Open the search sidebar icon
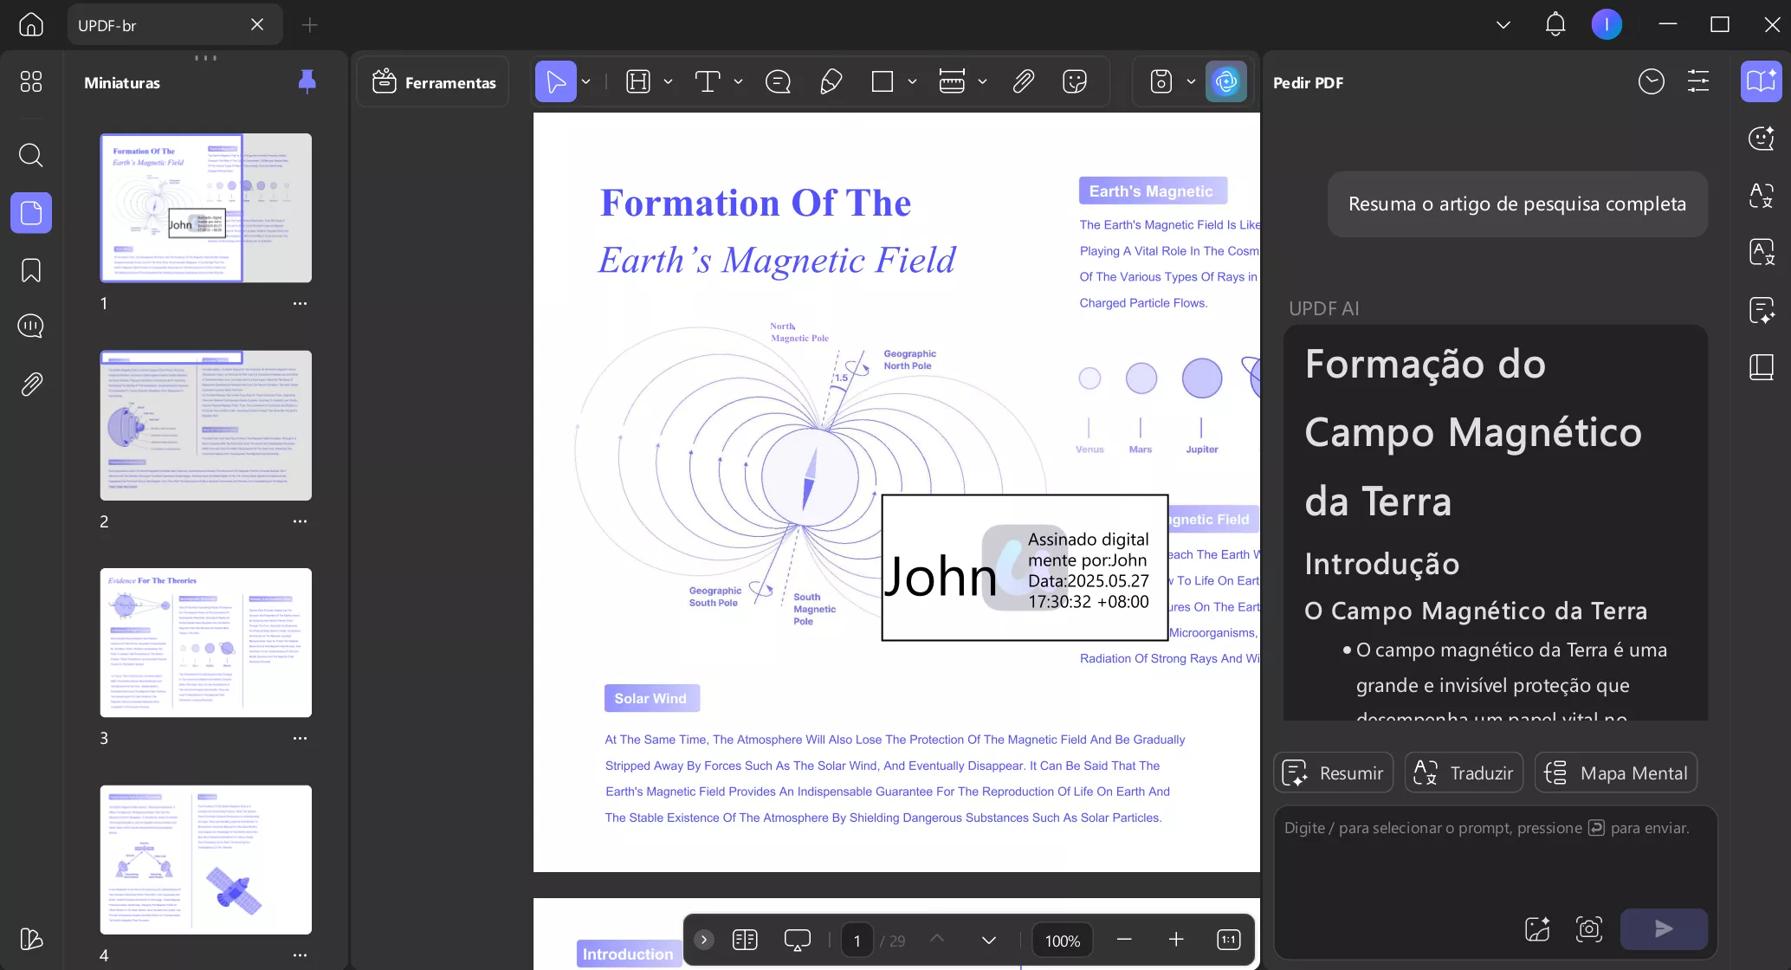Screen dimensions: 1791x970 31,155
